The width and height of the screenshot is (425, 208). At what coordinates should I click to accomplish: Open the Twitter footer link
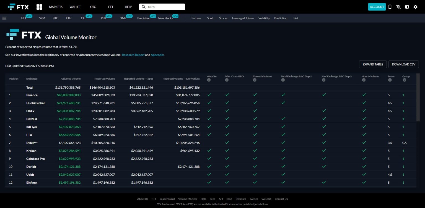tap(254, 199)
